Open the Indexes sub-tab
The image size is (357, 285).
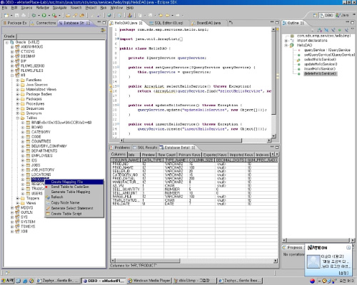262,155
